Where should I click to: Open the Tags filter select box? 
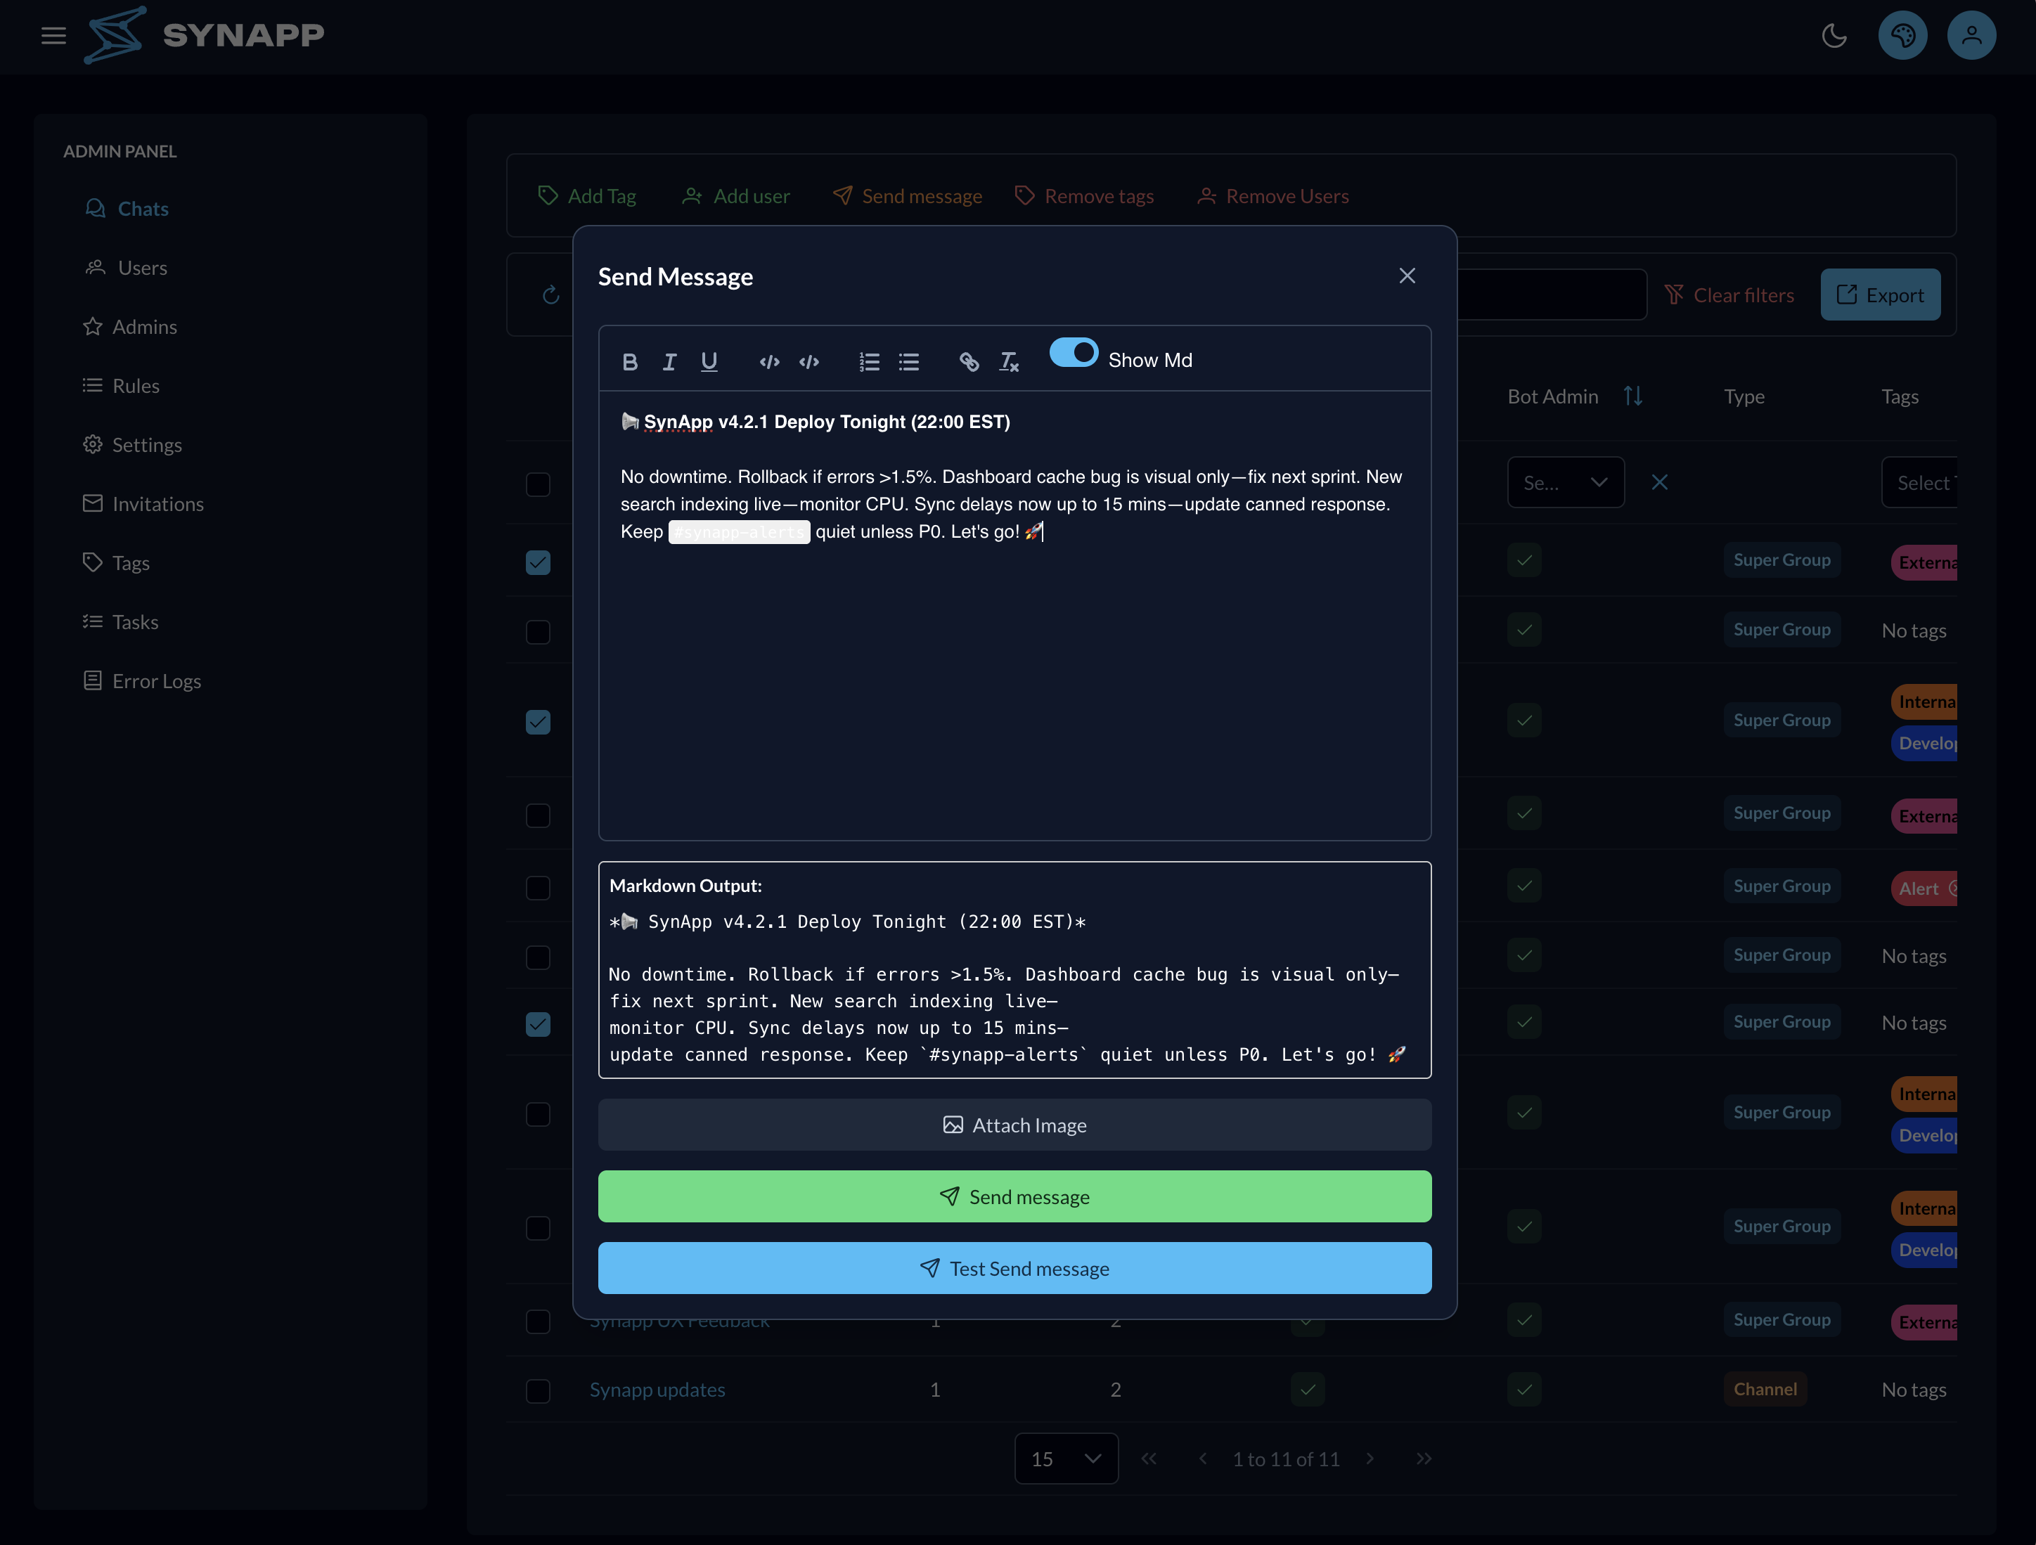point(1918,482)
